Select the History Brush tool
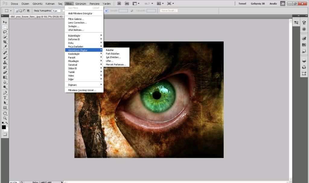 point(5,67)
